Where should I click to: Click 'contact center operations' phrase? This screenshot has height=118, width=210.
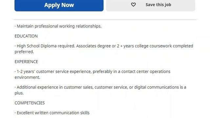146,71
